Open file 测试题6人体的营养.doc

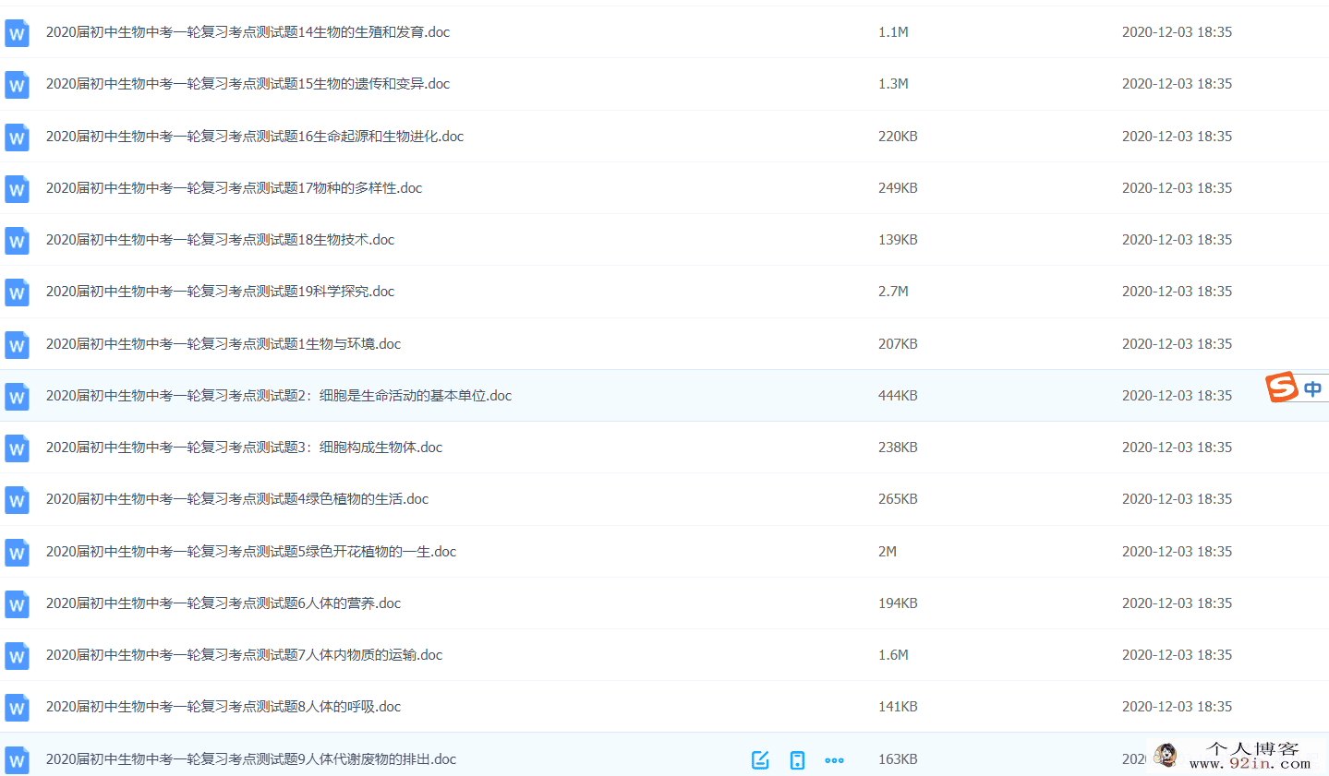[x=224, y=603]
